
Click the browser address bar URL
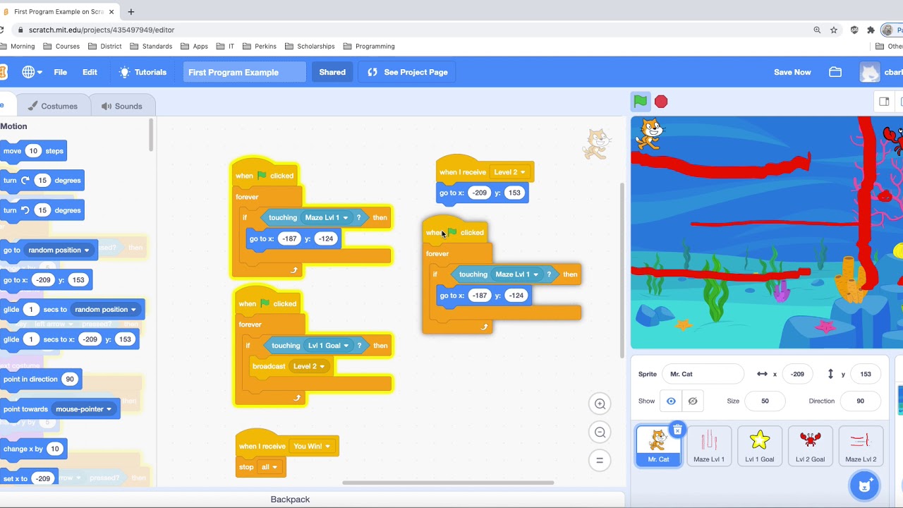click(102, 30)
